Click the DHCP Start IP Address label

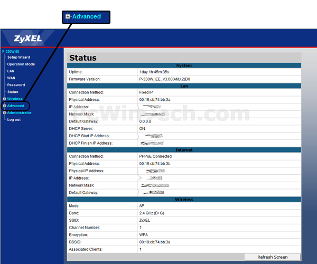point(89,136)
